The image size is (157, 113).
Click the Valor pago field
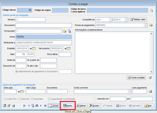(x=36, y=91)
